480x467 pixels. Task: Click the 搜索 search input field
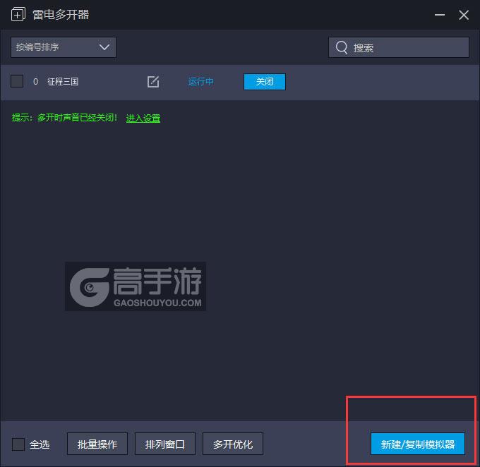[x=399, y=47]
